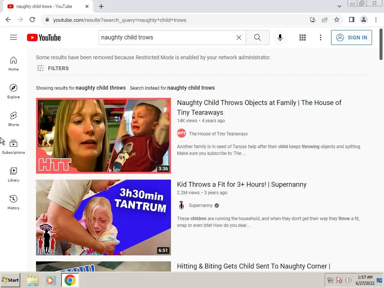Bookmark this tab with star
The height and width of the screenshot is (288, 384).
(x=337, y=20)
